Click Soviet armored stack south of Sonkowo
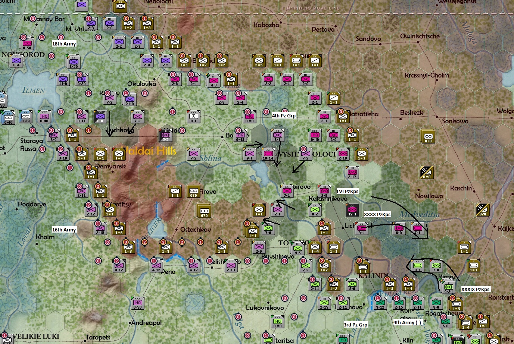 428,136
